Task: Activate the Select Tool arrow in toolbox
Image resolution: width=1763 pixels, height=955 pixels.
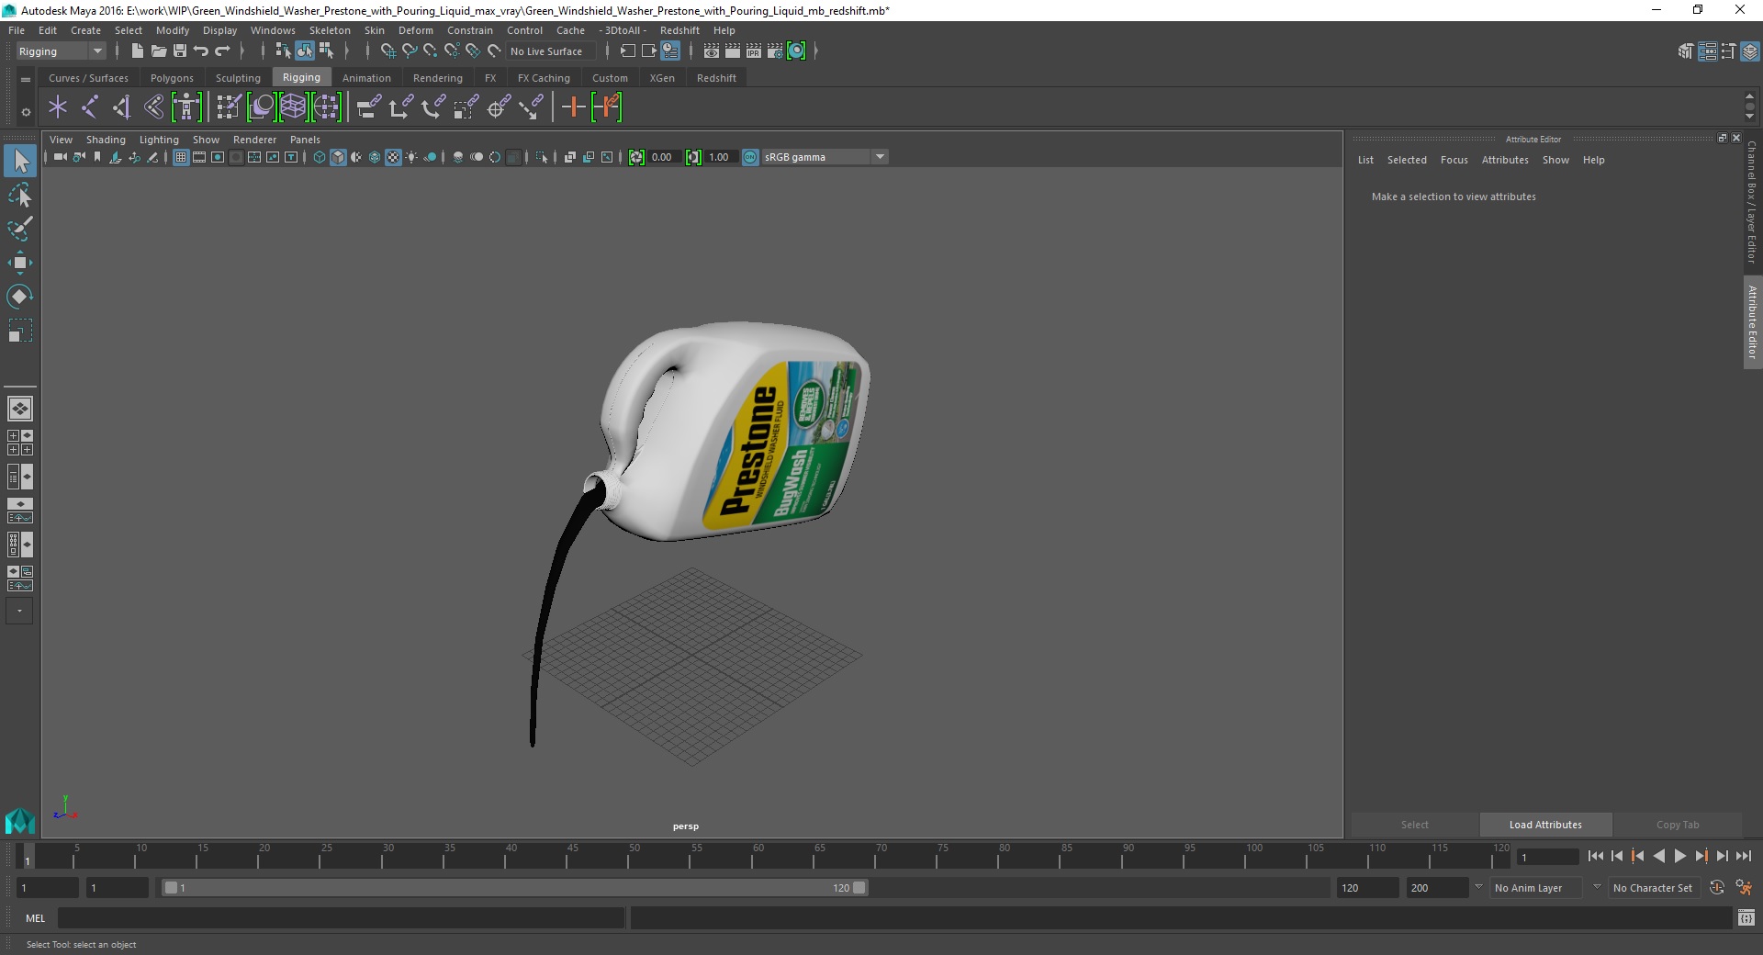Action: pos(20,162)
